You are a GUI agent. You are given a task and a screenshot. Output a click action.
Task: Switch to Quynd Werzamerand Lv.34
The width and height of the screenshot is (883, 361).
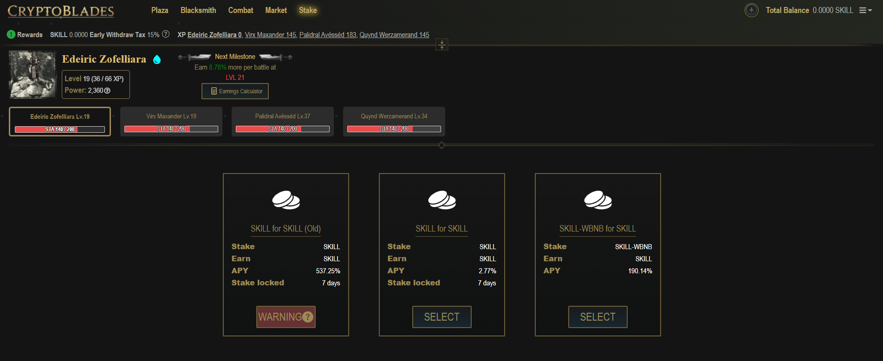[394, 122]
